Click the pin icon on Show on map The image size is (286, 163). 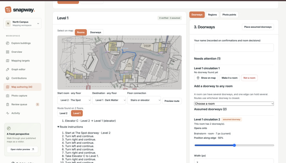(x=198, y=78)
